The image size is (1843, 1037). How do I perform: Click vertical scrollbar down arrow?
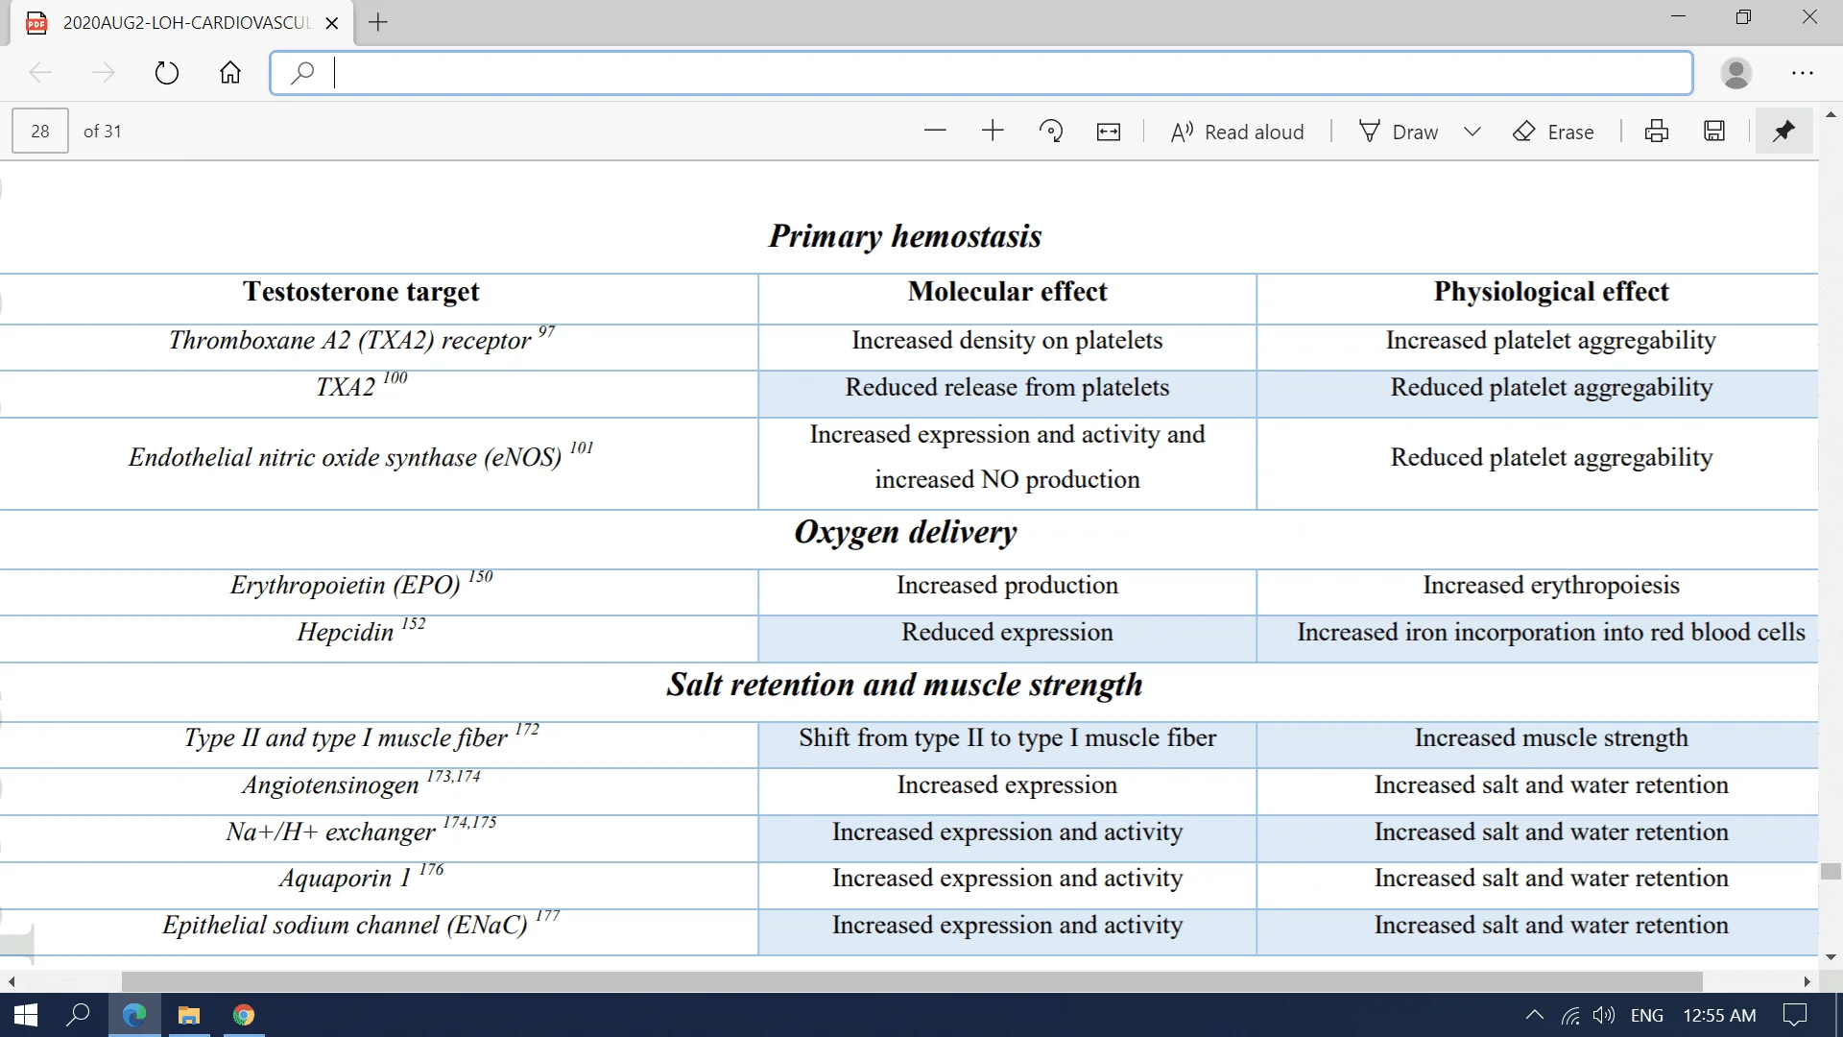pos(1831,957)
